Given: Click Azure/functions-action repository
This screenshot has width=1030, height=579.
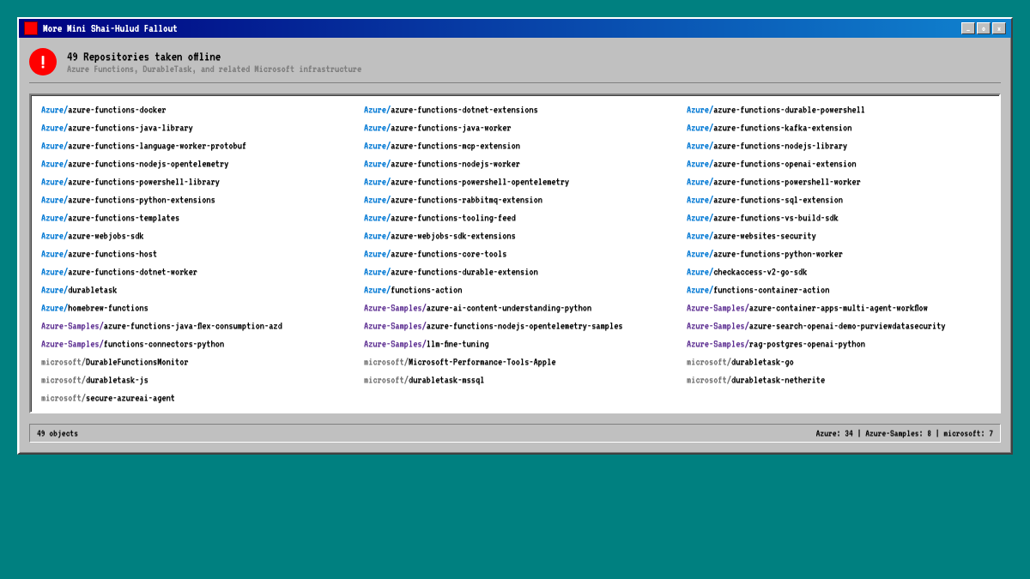Looking at the screenshot, I should [413, 290].
